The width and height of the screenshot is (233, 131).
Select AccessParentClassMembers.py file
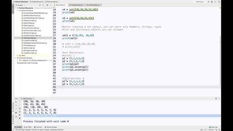coord(36,13)
